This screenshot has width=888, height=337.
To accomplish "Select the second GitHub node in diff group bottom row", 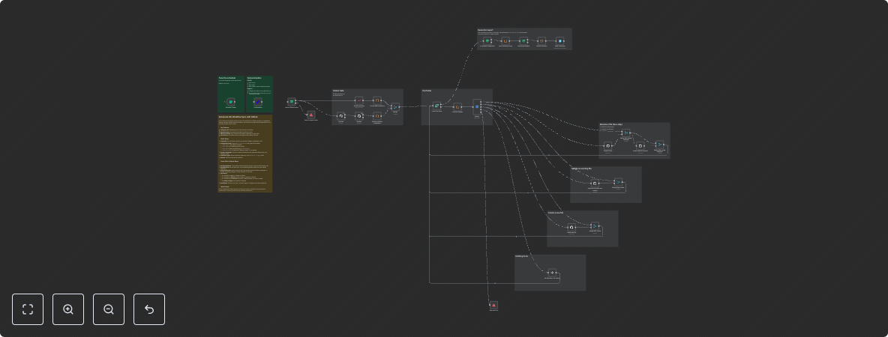I will 359,117.
